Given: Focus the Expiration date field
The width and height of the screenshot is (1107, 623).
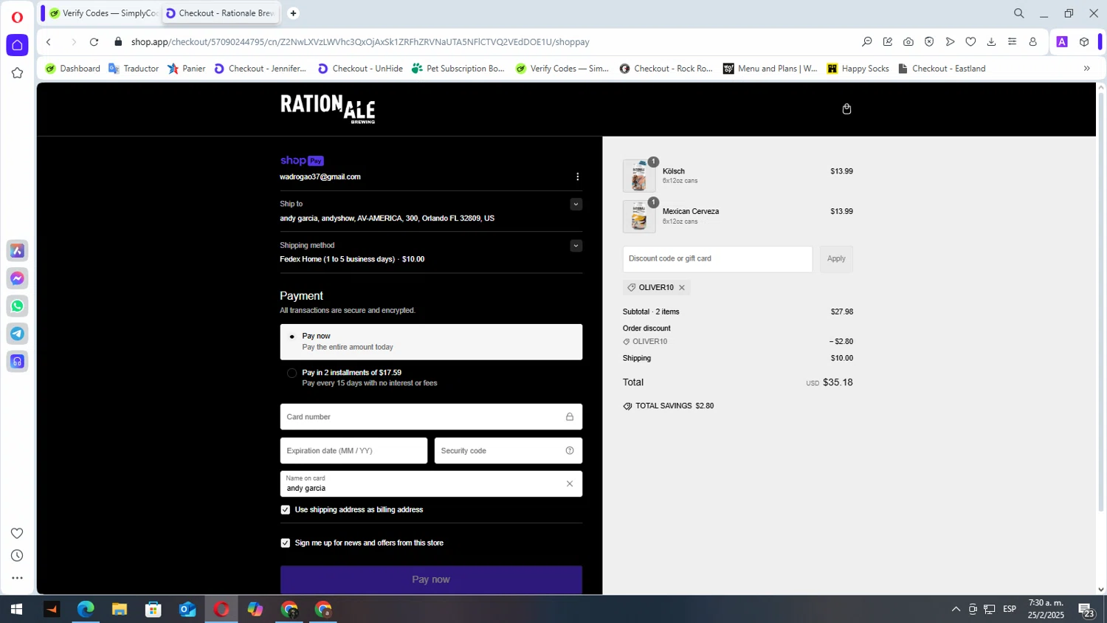Looking at the screenshot, I should (354, 451).
